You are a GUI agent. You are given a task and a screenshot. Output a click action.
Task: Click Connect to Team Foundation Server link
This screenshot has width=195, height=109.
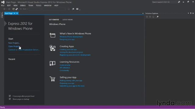(x=24, y=50)
